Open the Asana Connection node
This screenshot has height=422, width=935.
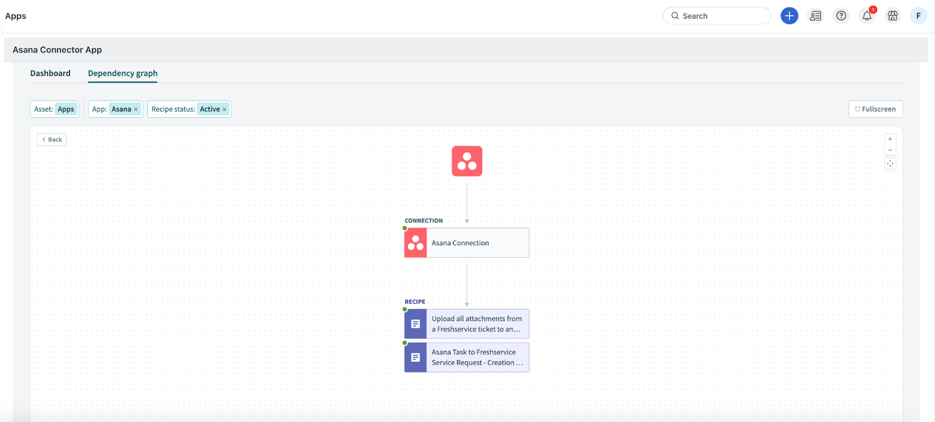coord(467,243)
